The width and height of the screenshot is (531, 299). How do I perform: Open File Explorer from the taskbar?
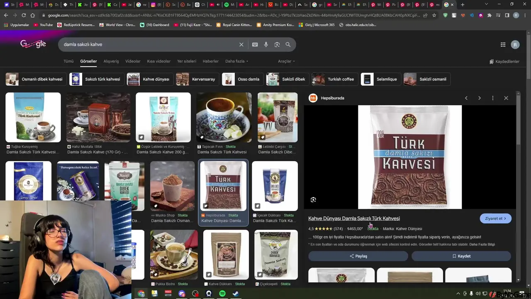pyautogui.click(x=154, y=294)
